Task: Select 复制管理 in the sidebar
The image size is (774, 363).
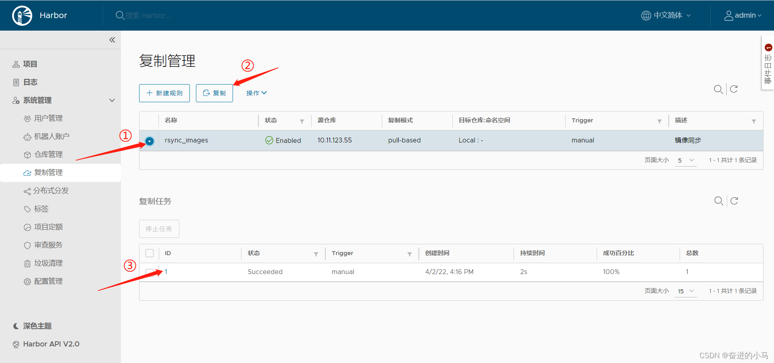Action: click(60, 173)
